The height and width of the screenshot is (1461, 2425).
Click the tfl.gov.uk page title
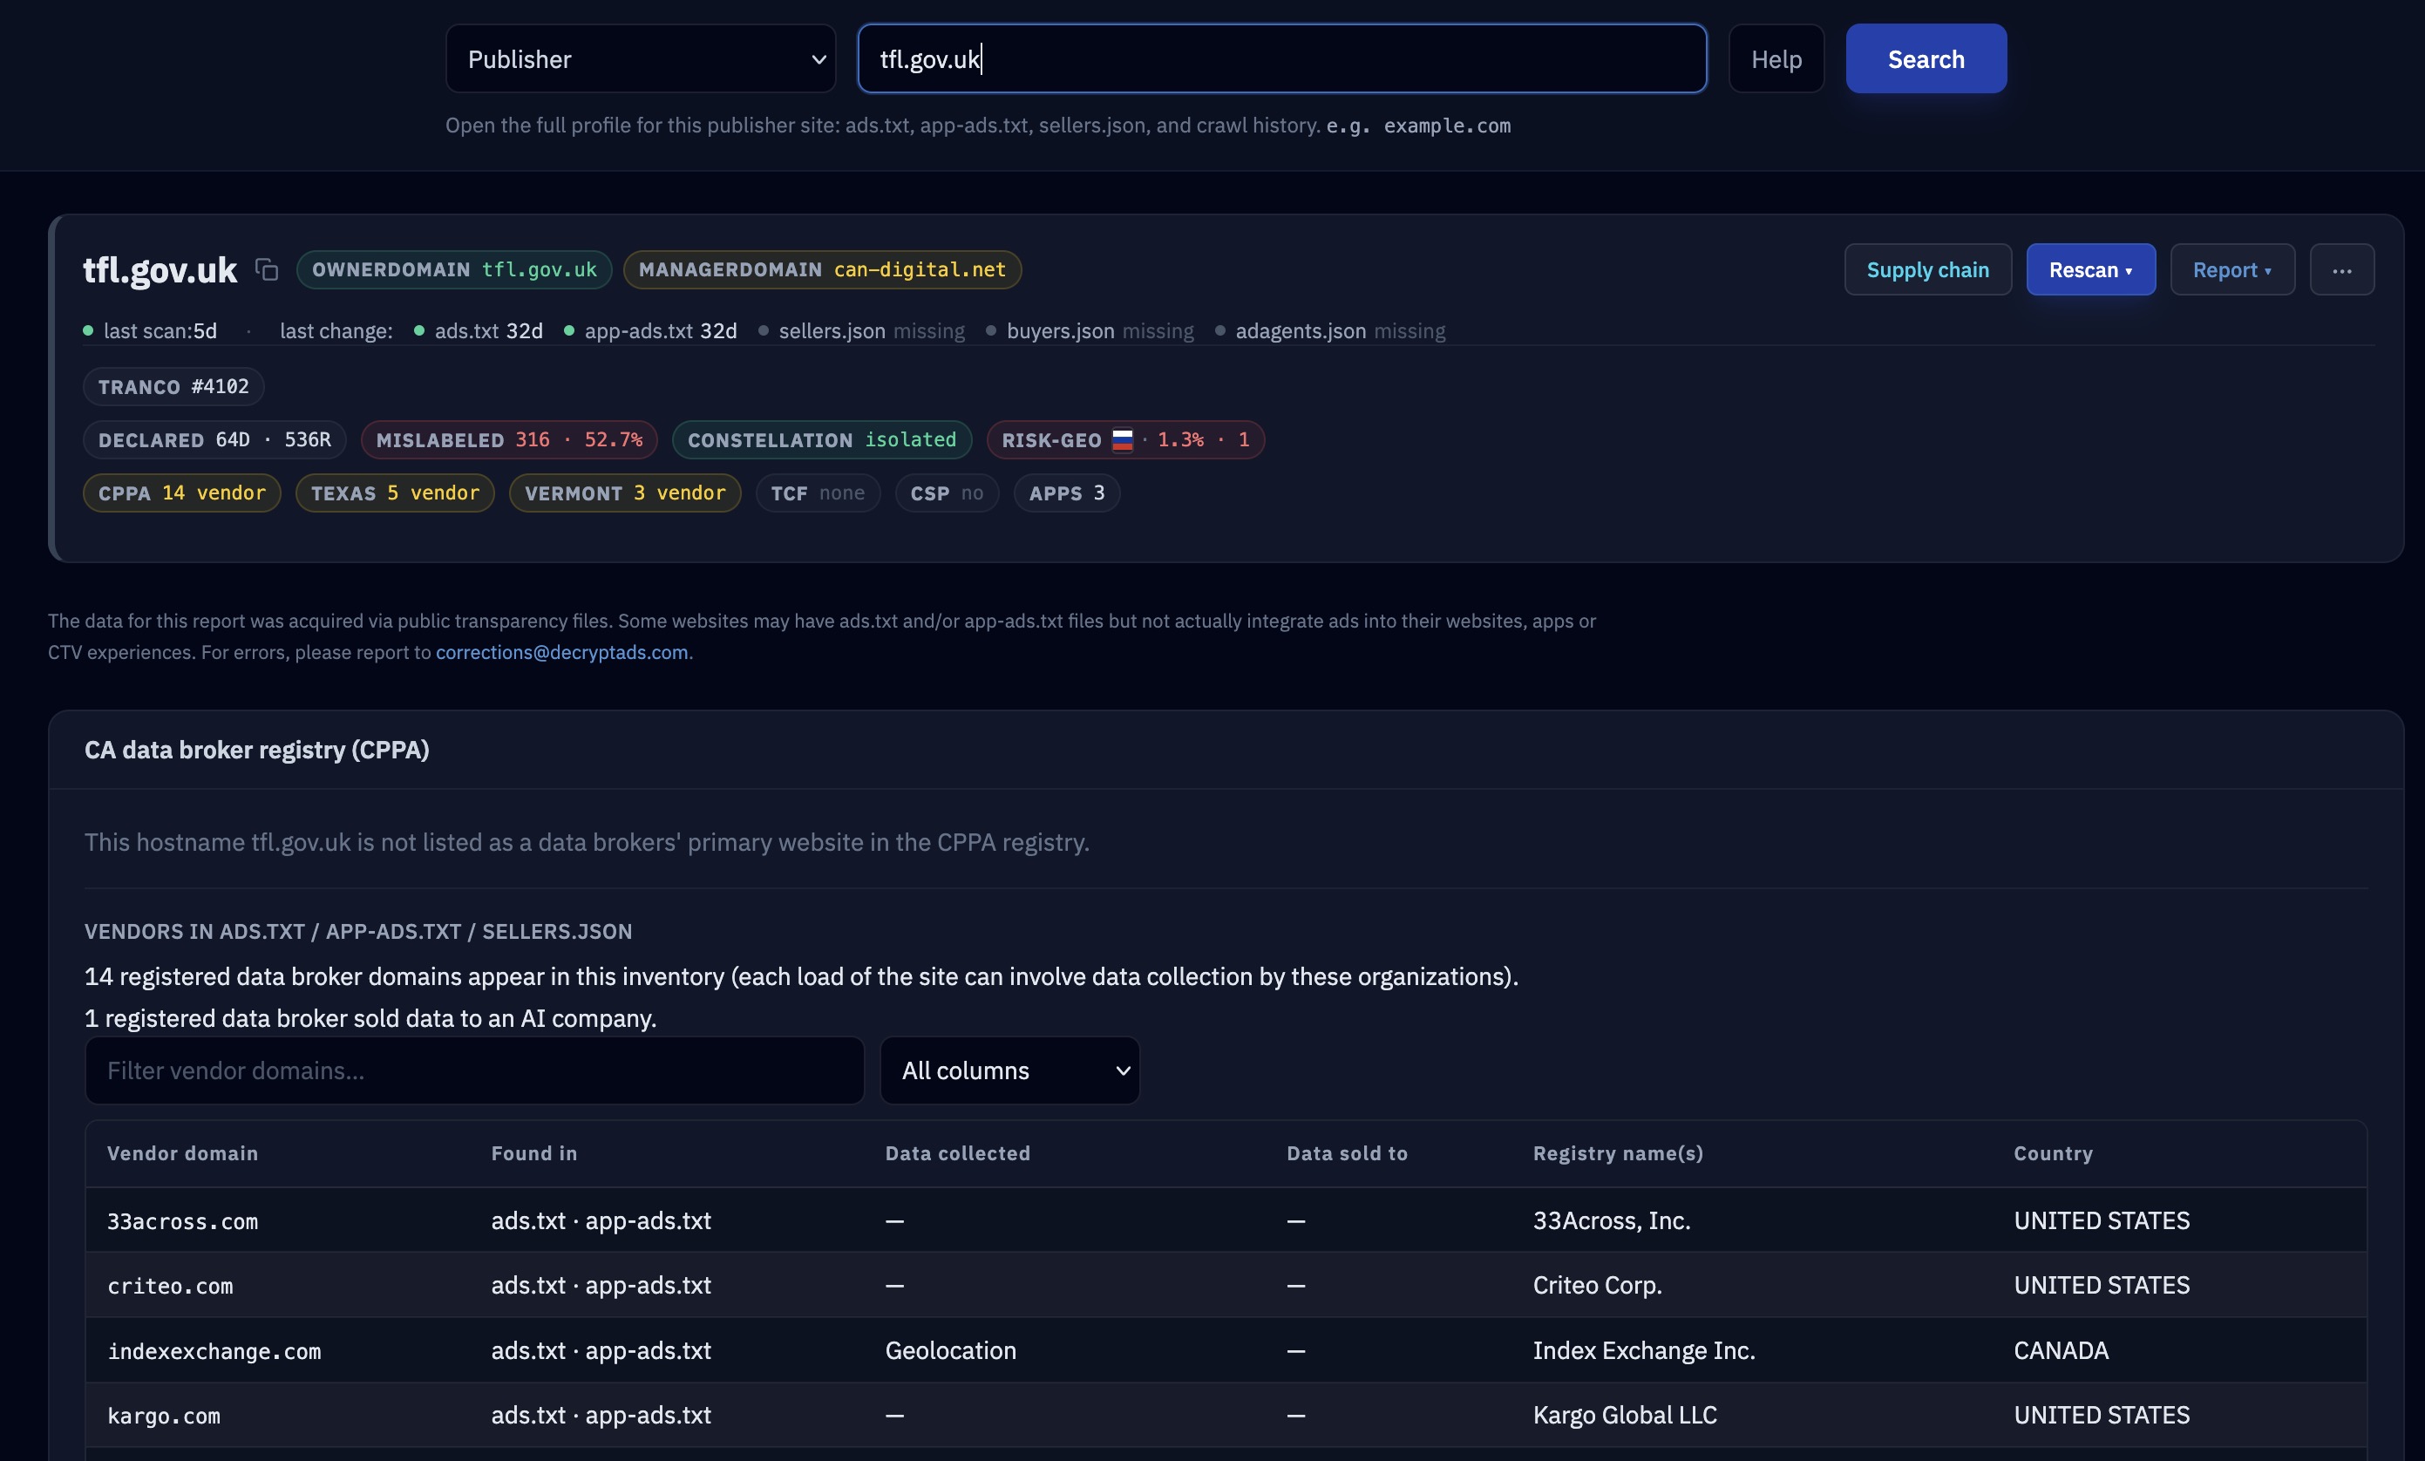click(160, 269)
